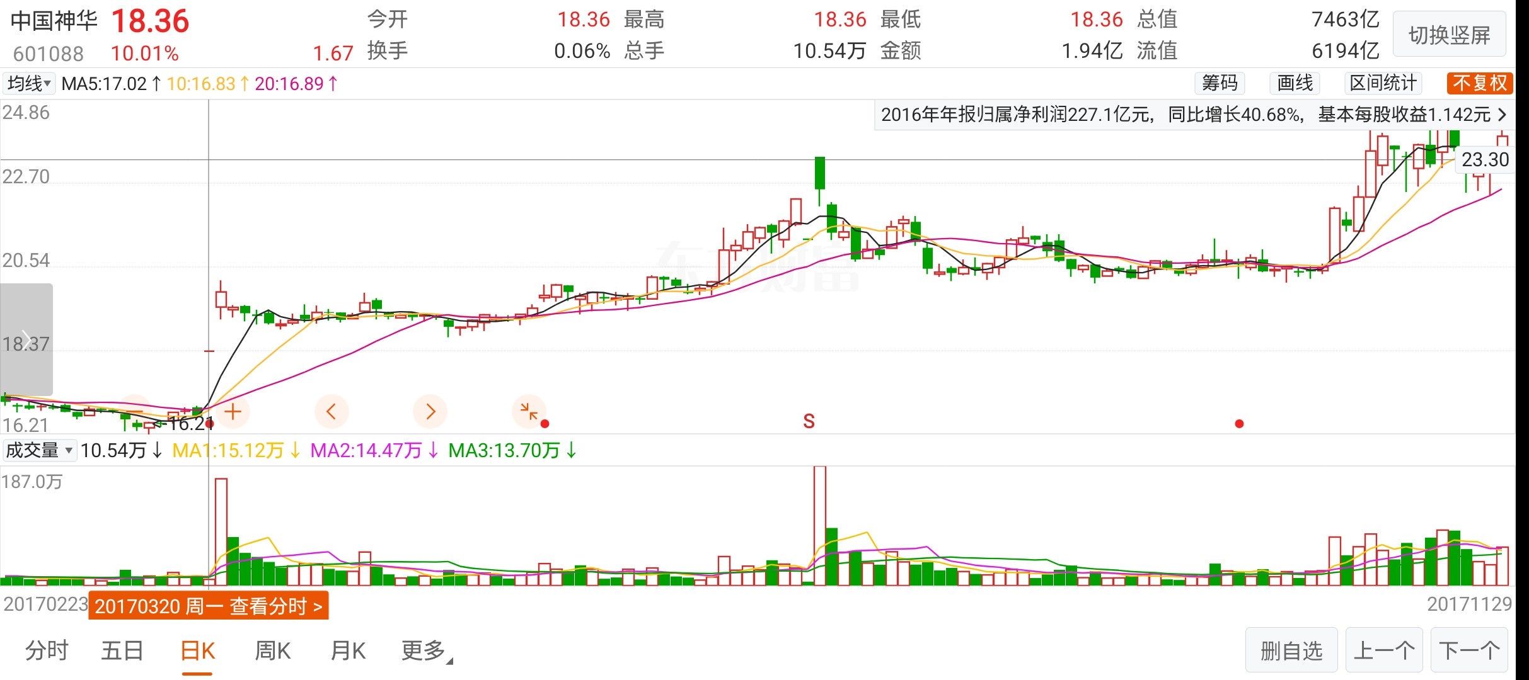Click the stock name 中国神华
The image size is (1529, 680).
coord(54,21)
